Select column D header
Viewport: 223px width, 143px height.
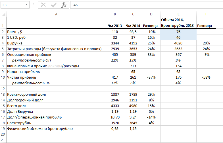[x=151, y=14]
